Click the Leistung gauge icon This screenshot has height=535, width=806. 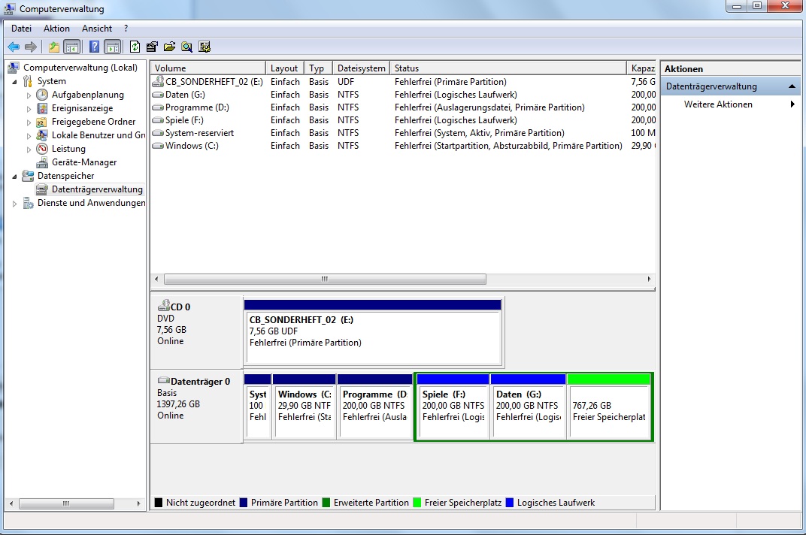(x=43, y=149)
